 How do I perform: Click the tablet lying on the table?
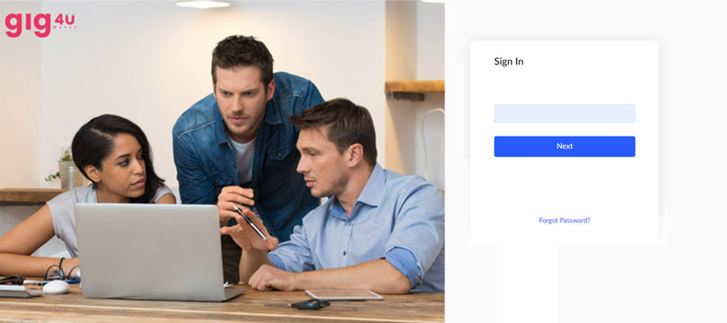pyautogui.click(x=343, y=296)
